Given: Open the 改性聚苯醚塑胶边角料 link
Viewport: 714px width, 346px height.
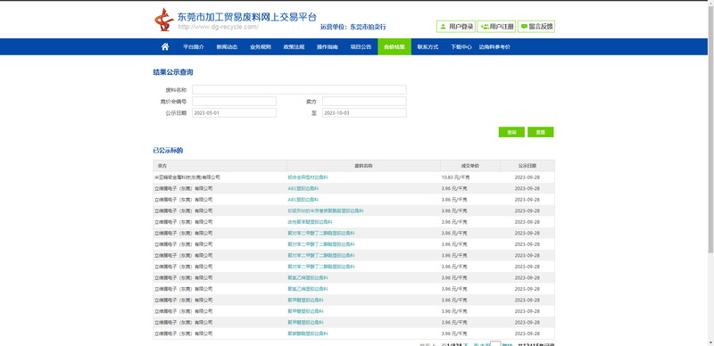Looking at the screenshot, I should [310, 222].
